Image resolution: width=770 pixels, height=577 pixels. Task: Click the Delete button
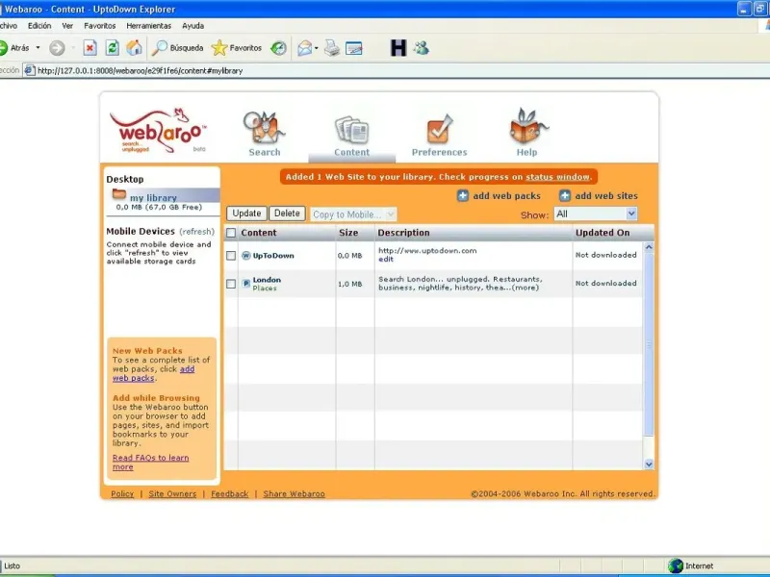coord(287,213)
